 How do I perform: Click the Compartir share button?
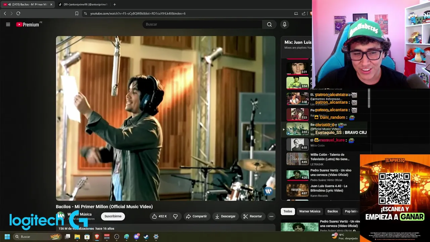point(197,216)
